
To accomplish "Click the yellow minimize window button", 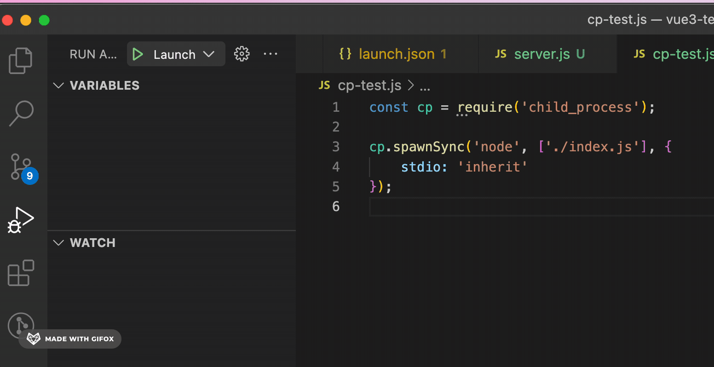I will [26, 20].
